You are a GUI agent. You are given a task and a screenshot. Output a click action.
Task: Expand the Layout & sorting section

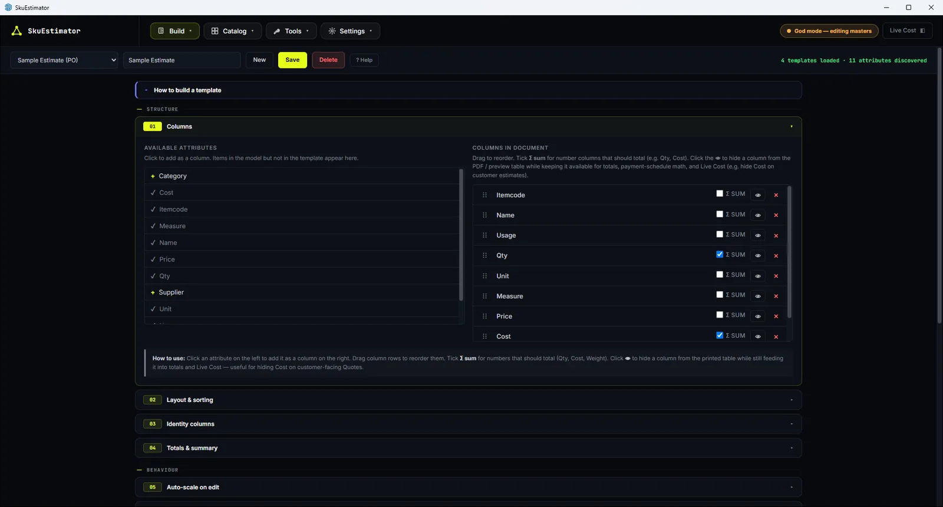tap(468, 400)
